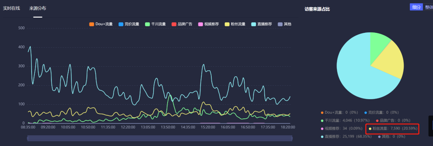Switch to the 整体 view button
Image resolution: width=433 pixels, height=146 pixels.
click(428, 7)
